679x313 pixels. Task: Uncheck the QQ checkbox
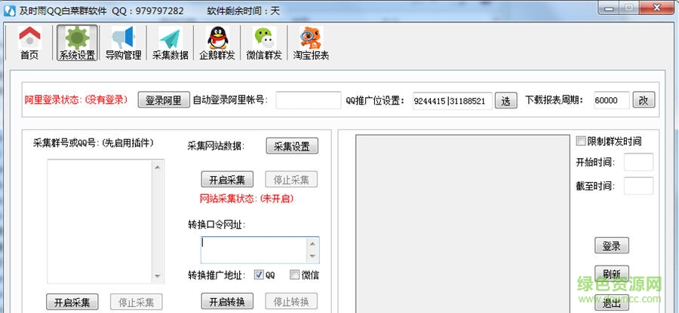click(260, 275)
